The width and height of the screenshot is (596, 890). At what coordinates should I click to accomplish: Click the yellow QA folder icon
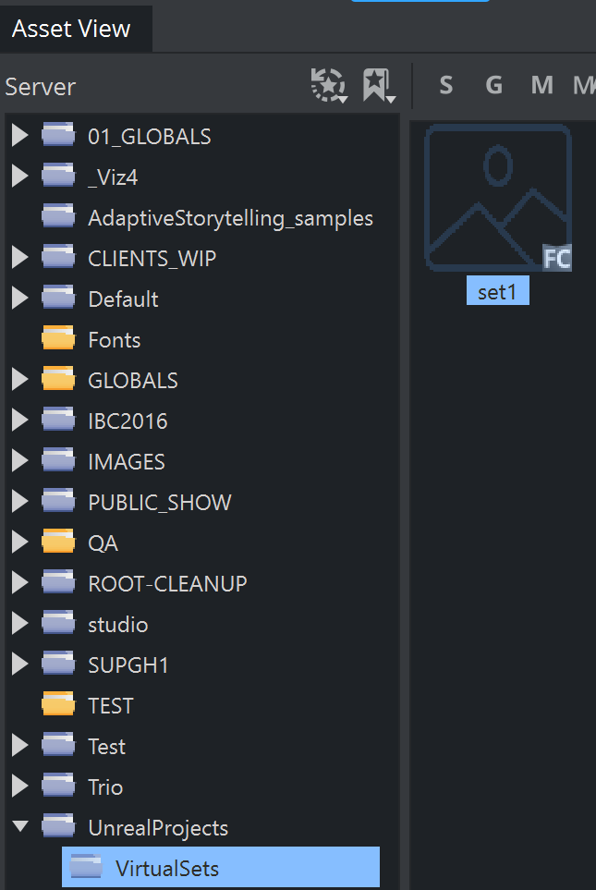click(58, 543)
